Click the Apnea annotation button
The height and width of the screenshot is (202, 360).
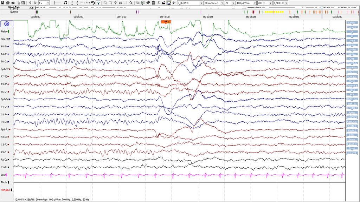[352, 113]
